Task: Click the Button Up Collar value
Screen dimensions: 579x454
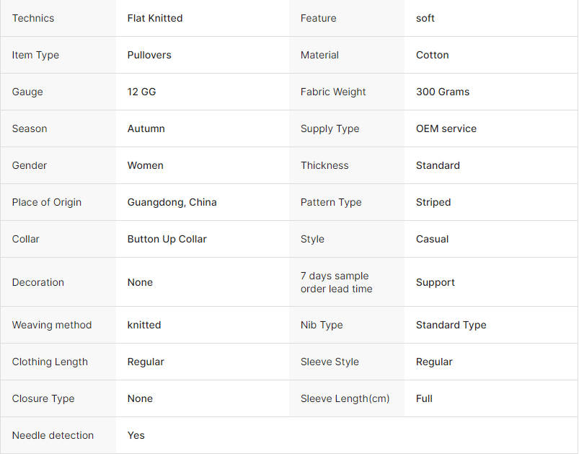Action: [x=167, y=239]
